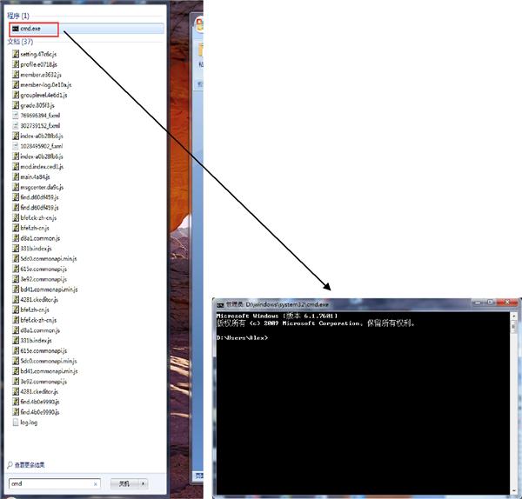Image resolution: width=522 pixels, height=499 pixels.
Task: Click the 文档 (37) group heading
Action: coord(20,42)
